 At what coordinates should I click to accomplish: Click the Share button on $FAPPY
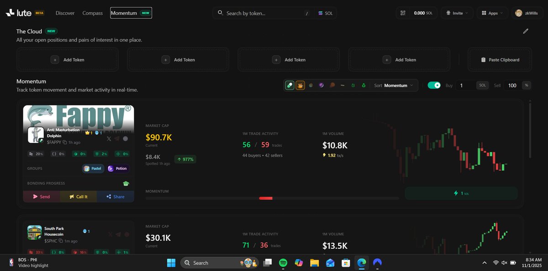click(x=116, y=197)
